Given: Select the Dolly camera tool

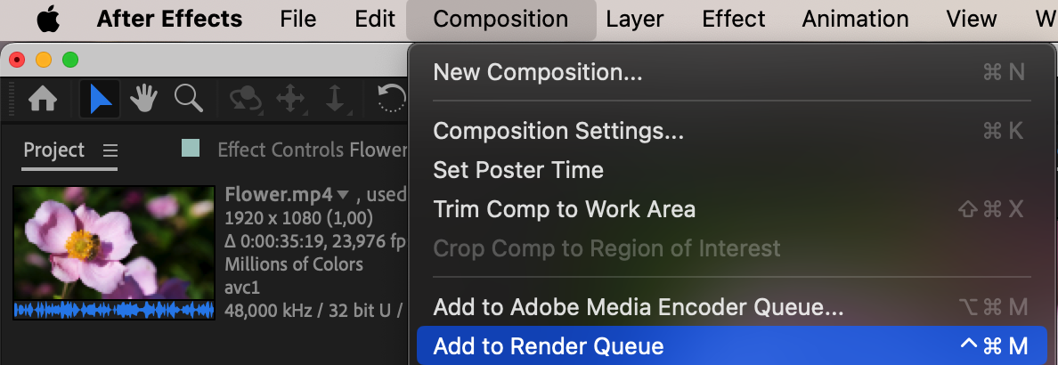Looking at the screenshot, I should coord(335,99).
